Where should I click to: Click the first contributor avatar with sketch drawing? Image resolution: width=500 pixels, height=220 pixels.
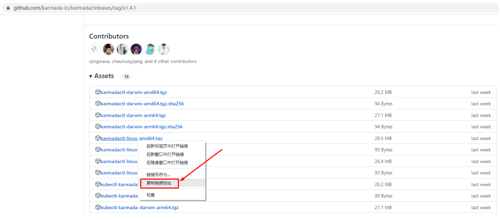[95, 49]
